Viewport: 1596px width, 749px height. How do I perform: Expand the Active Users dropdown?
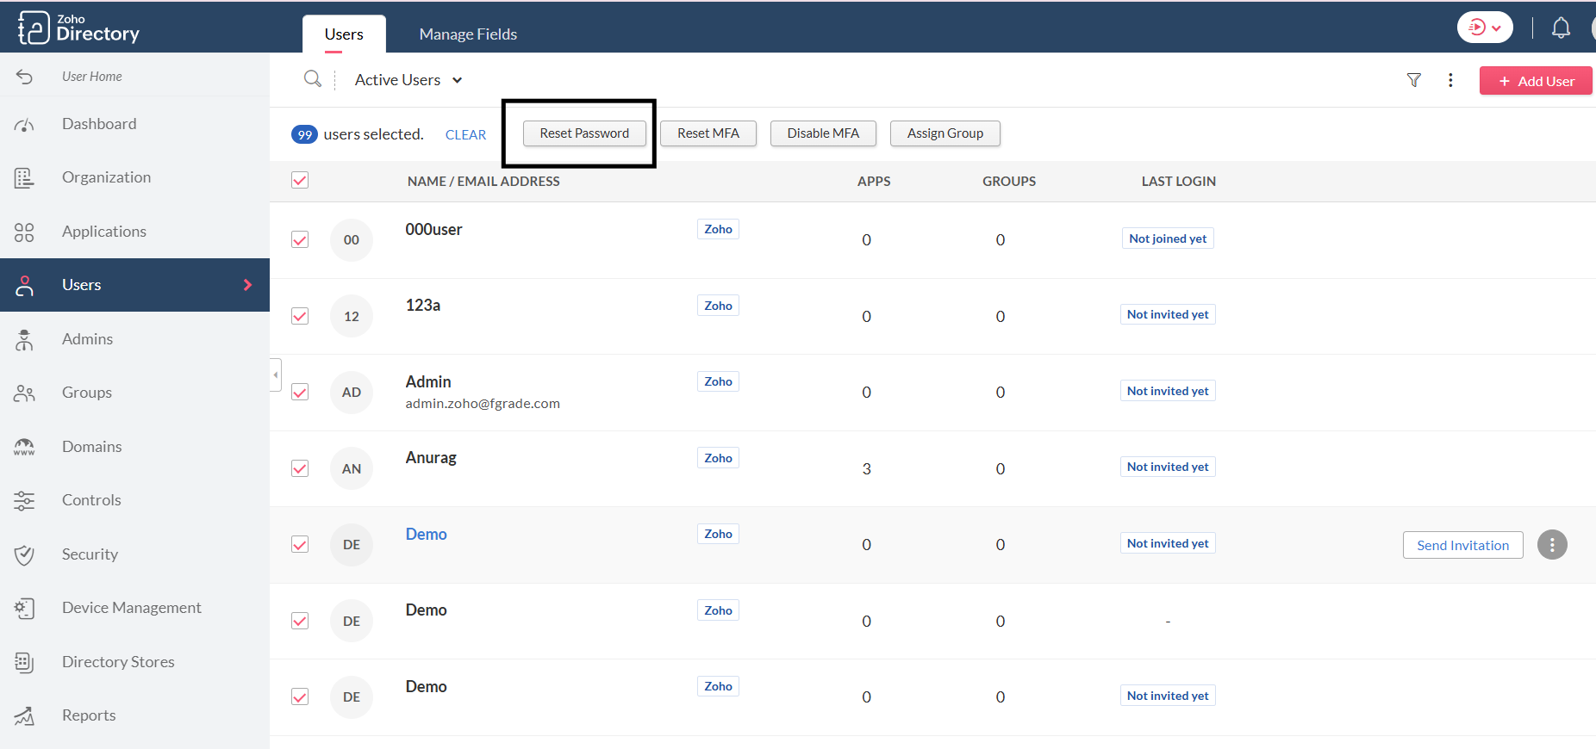[x=408, y=80]
